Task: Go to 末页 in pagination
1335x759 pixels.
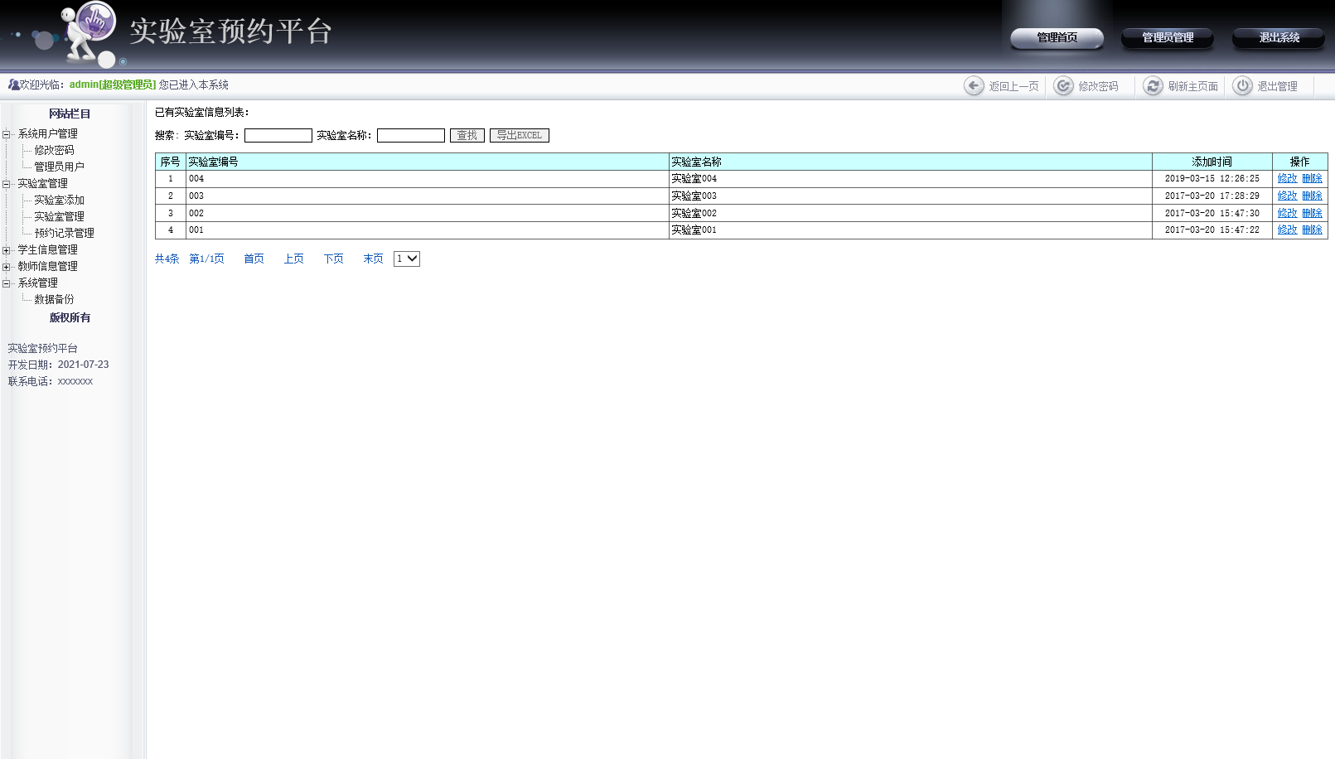Action: 373,259
